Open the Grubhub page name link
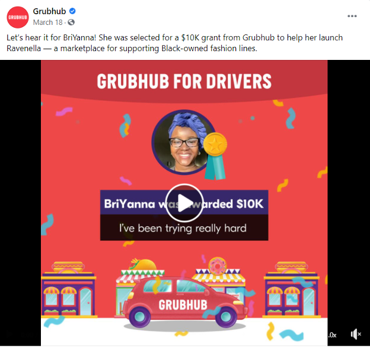 point(49,11)
